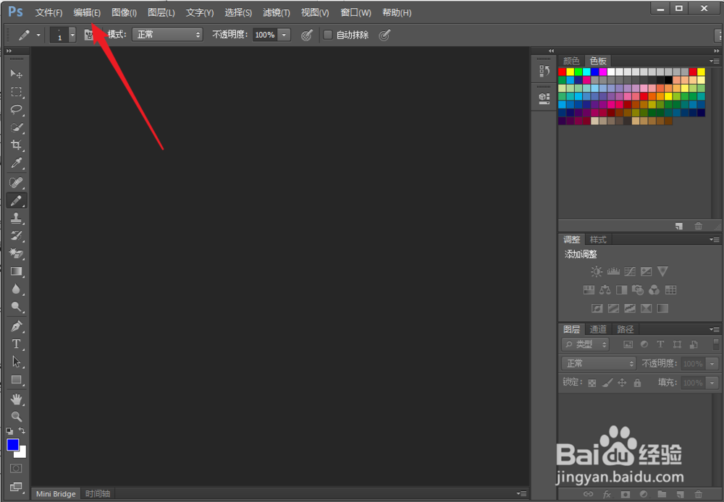
Task: Select the Eraser tool
Action: tap(16, 253)
